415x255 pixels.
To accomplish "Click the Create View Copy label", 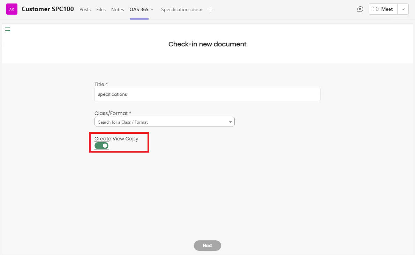I will 116,139.
